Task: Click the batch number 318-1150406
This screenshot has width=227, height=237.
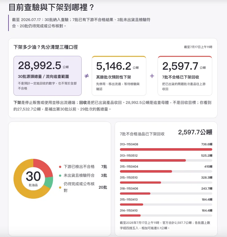Action: (x=129, y=188)
